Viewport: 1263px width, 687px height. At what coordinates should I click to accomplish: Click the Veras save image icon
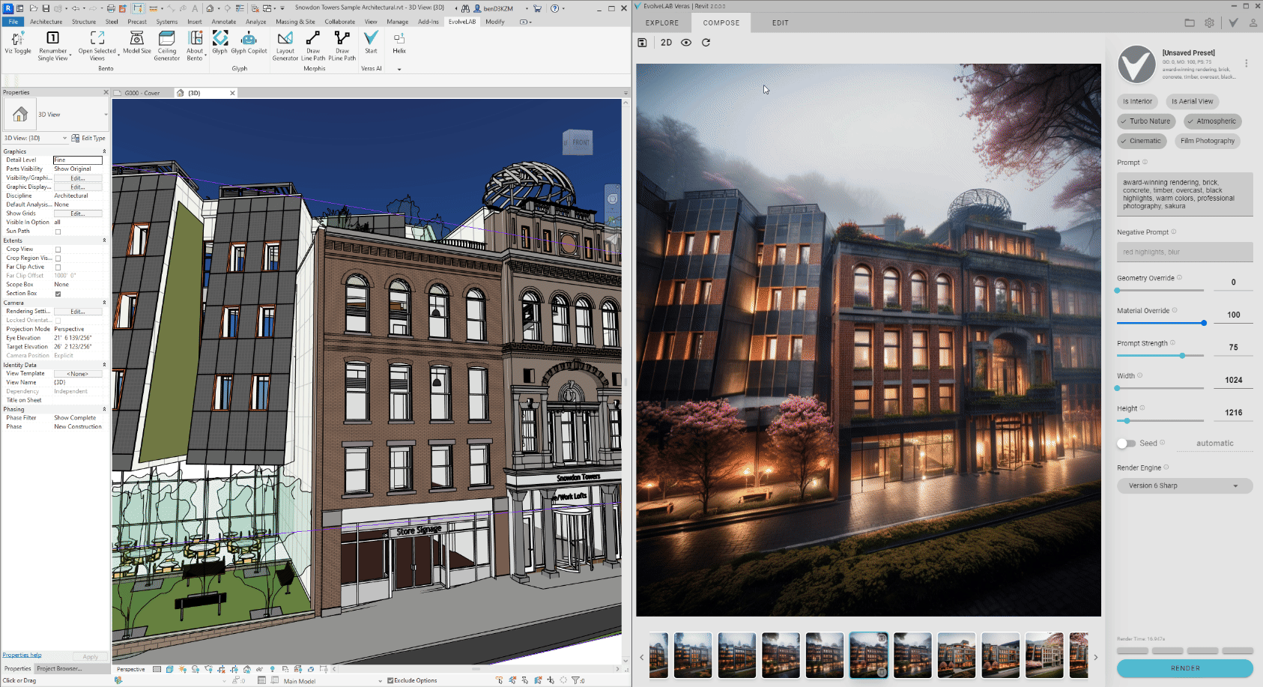tap(642, 43)
